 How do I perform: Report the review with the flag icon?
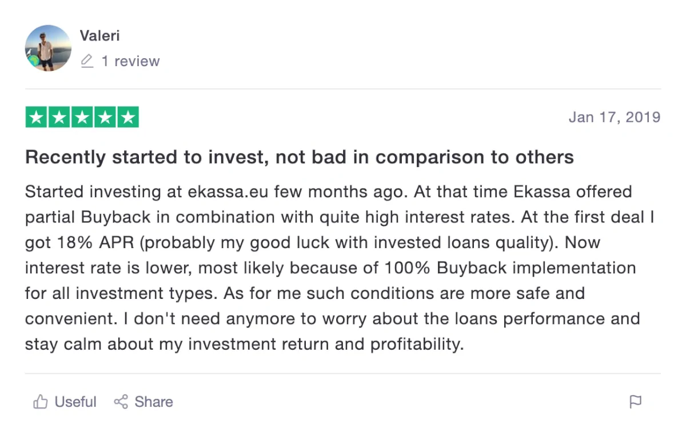(635, 402)
